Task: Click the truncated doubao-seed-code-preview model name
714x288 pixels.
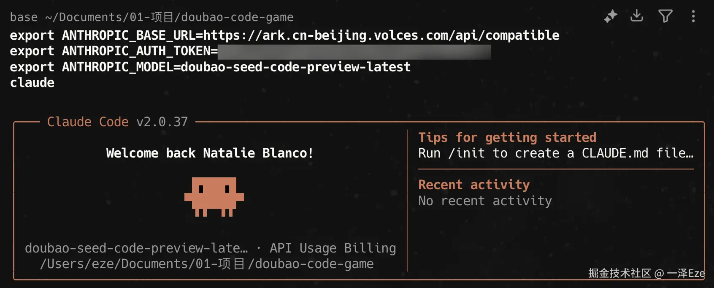Action: pyautogui.click(x=136, y=248)
